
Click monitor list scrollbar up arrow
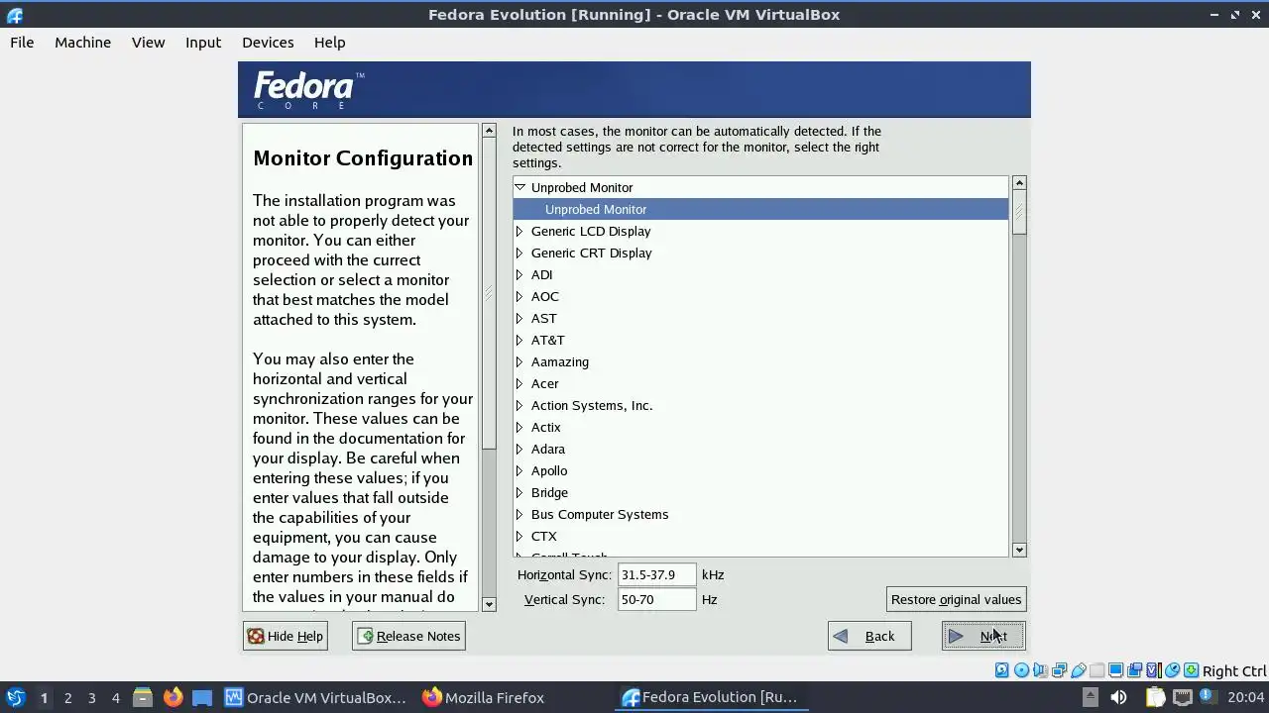[x=1019, y=183]
